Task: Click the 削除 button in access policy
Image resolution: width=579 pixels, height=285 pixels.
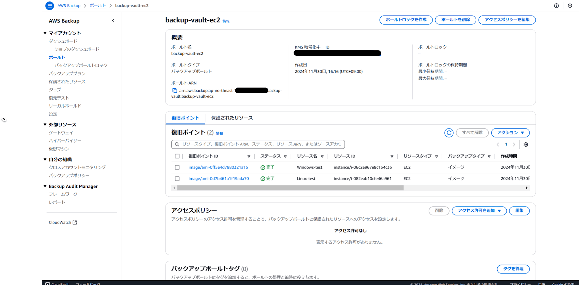Action: (439, 211)
